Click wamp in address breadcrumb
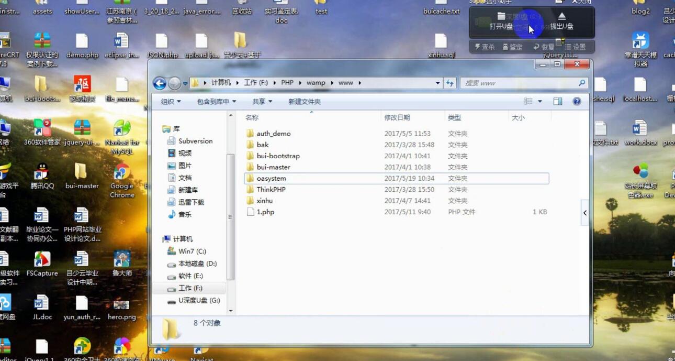Viewport: 675px width, 361px height. pyautogui.click(x=316, y=83)
